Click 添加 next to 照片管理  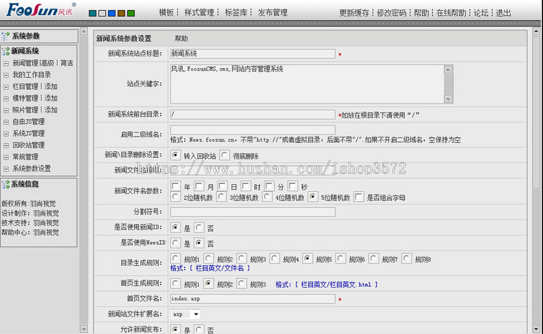pos(51,110)
